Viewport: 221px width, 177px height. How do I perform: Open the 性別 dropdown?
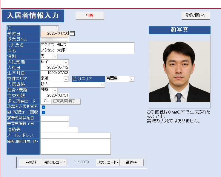(x=55, y=57)
